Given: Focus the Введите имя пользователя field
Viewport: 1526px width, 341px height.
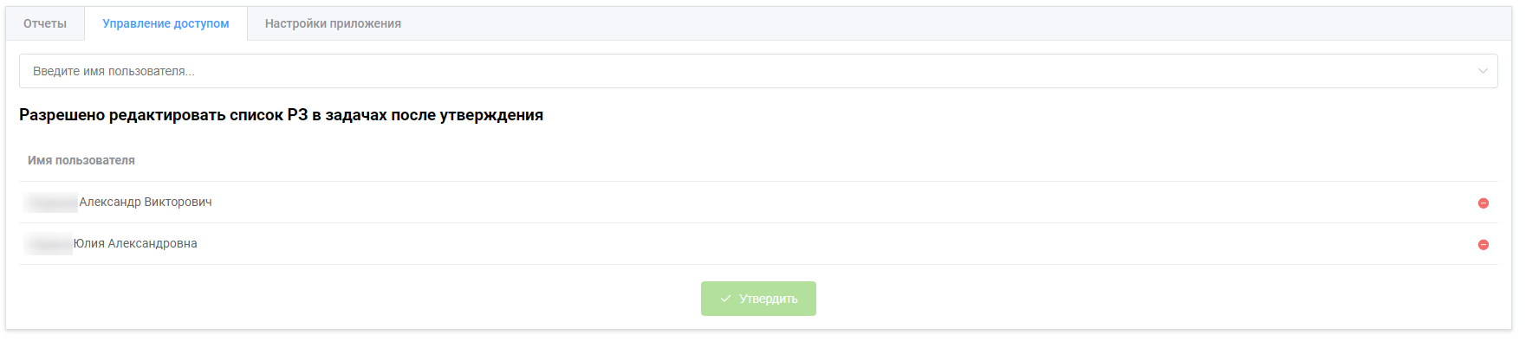Looking at the screenshot, I should click(758, 71).
